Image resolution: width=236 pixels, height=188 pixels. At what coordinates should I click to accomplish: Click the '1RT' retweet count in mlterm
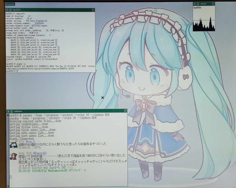[63, 167]
